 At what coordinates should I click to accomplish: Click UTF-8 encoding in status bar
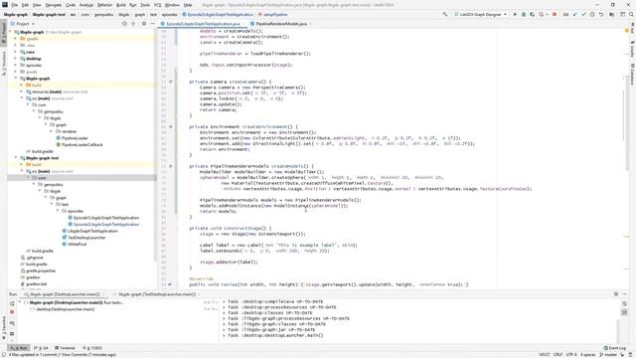click(x=571, y=355)
